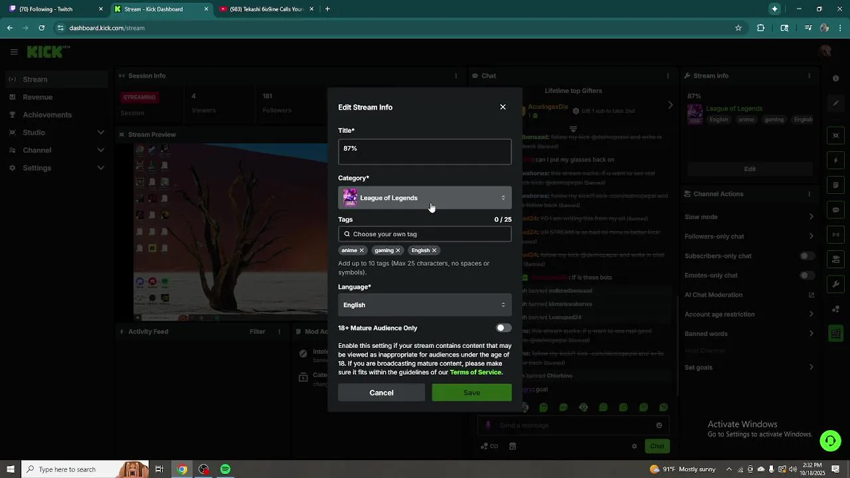Screen dimensions: 850x478
Task: Open the Windows Start menu
Action: 10,469
